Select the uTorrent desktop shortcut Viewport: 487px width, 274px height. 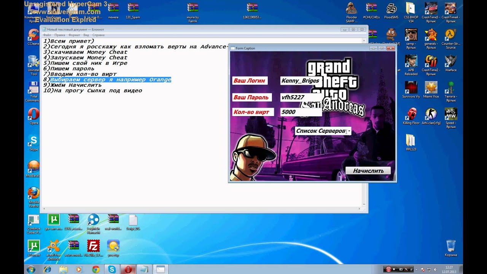click(x=33, y=248)
